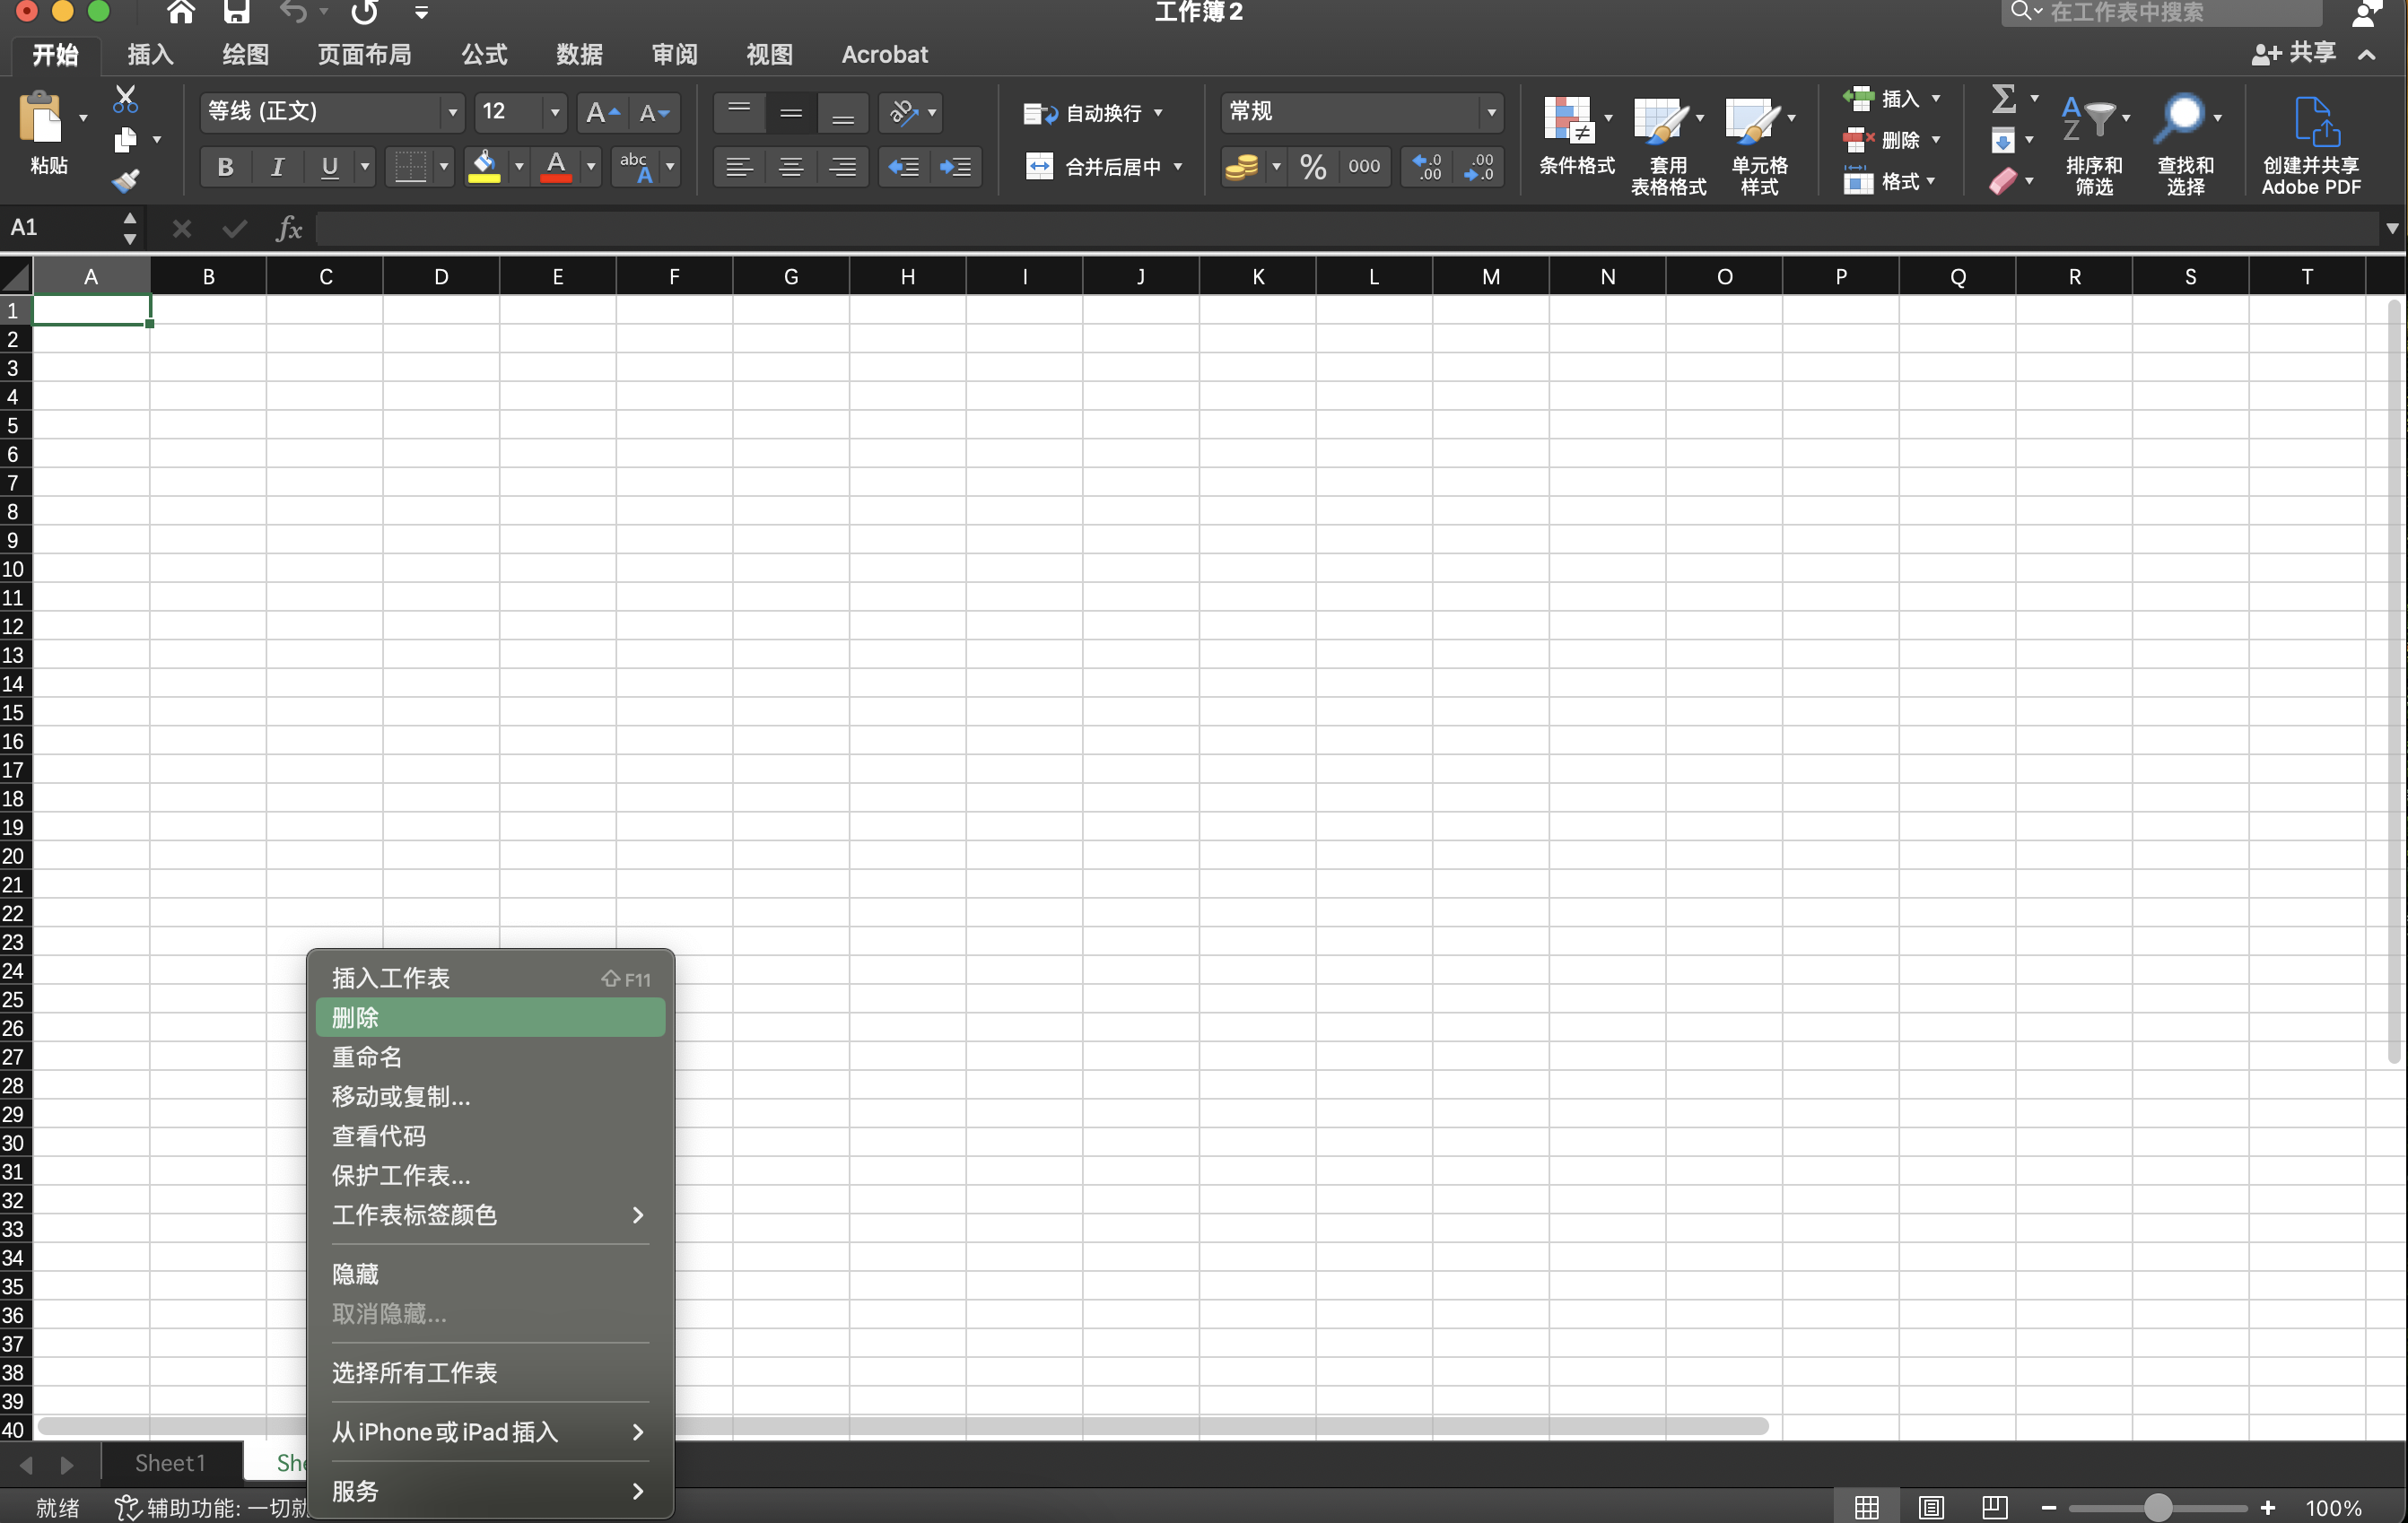Toggle italic formatting
This screenshot has height=1523, width=2408.
click(277, 166)
